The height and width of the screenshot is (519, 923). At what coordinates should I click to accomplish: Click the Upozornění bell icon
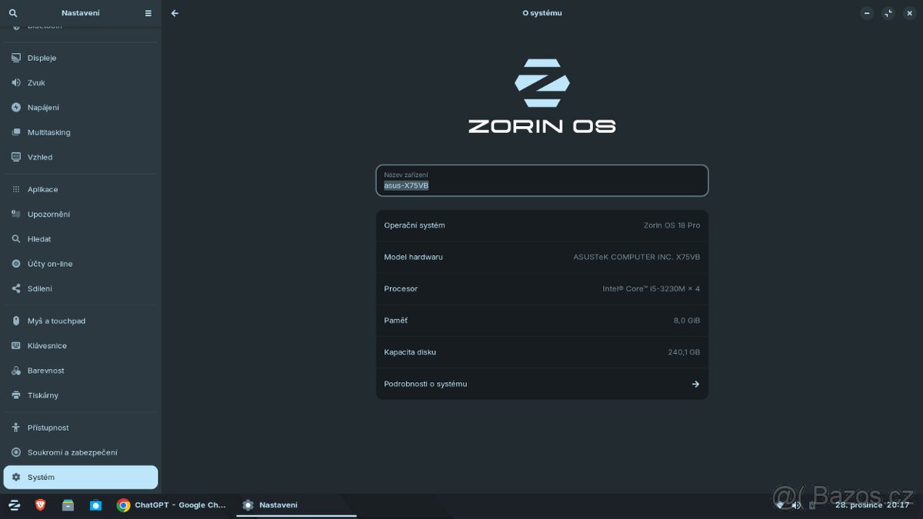pos(16,214)
